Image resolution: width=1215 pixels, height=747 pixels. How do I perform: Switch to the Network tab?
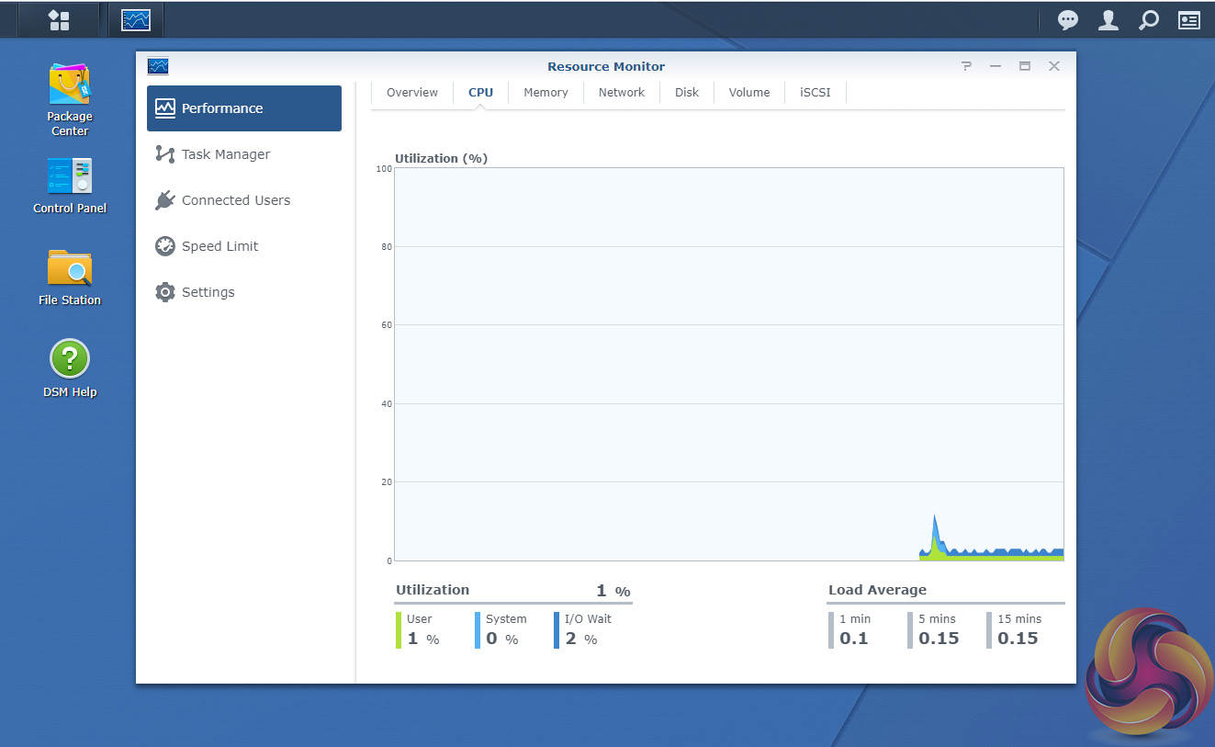(622, 93)
